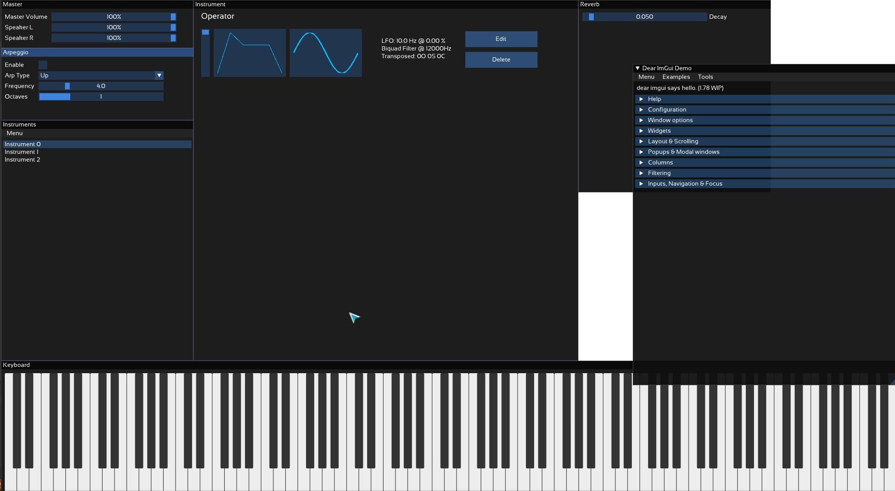Screen dimensions: 895x491
Task: Click the Master Volume slider
Action: (x=114, y=17)
